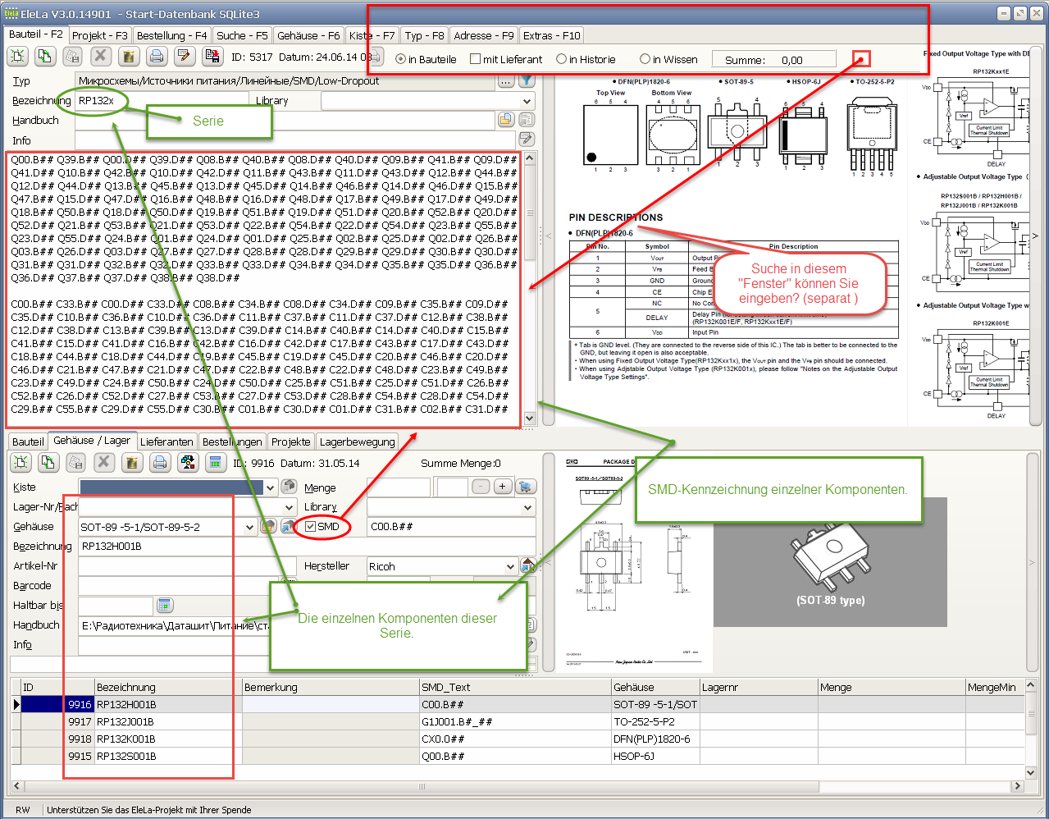Click the datasheet preview's right collapse arrow
This screenshot has height=819, width=1049.
[1035, 236]
